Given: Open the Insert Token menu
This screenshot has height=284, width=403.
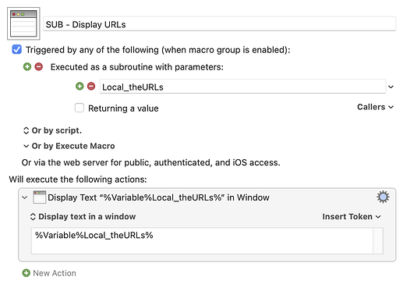Looking at the screenshot, I should point(352,216).
